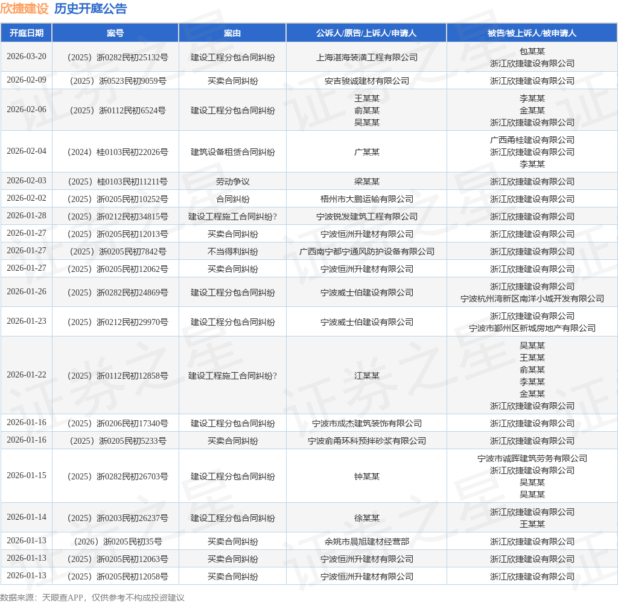The height and width of the screenshot is (603, 618).
Task: Select case number (2025)浙0205民初7842号
Action: [118, 251]
